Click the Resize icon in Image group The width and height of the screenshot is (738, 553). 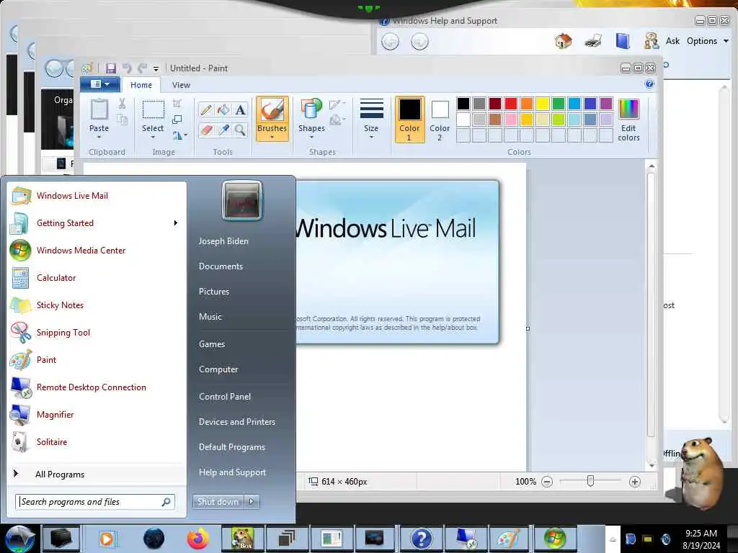coord(177,120)
